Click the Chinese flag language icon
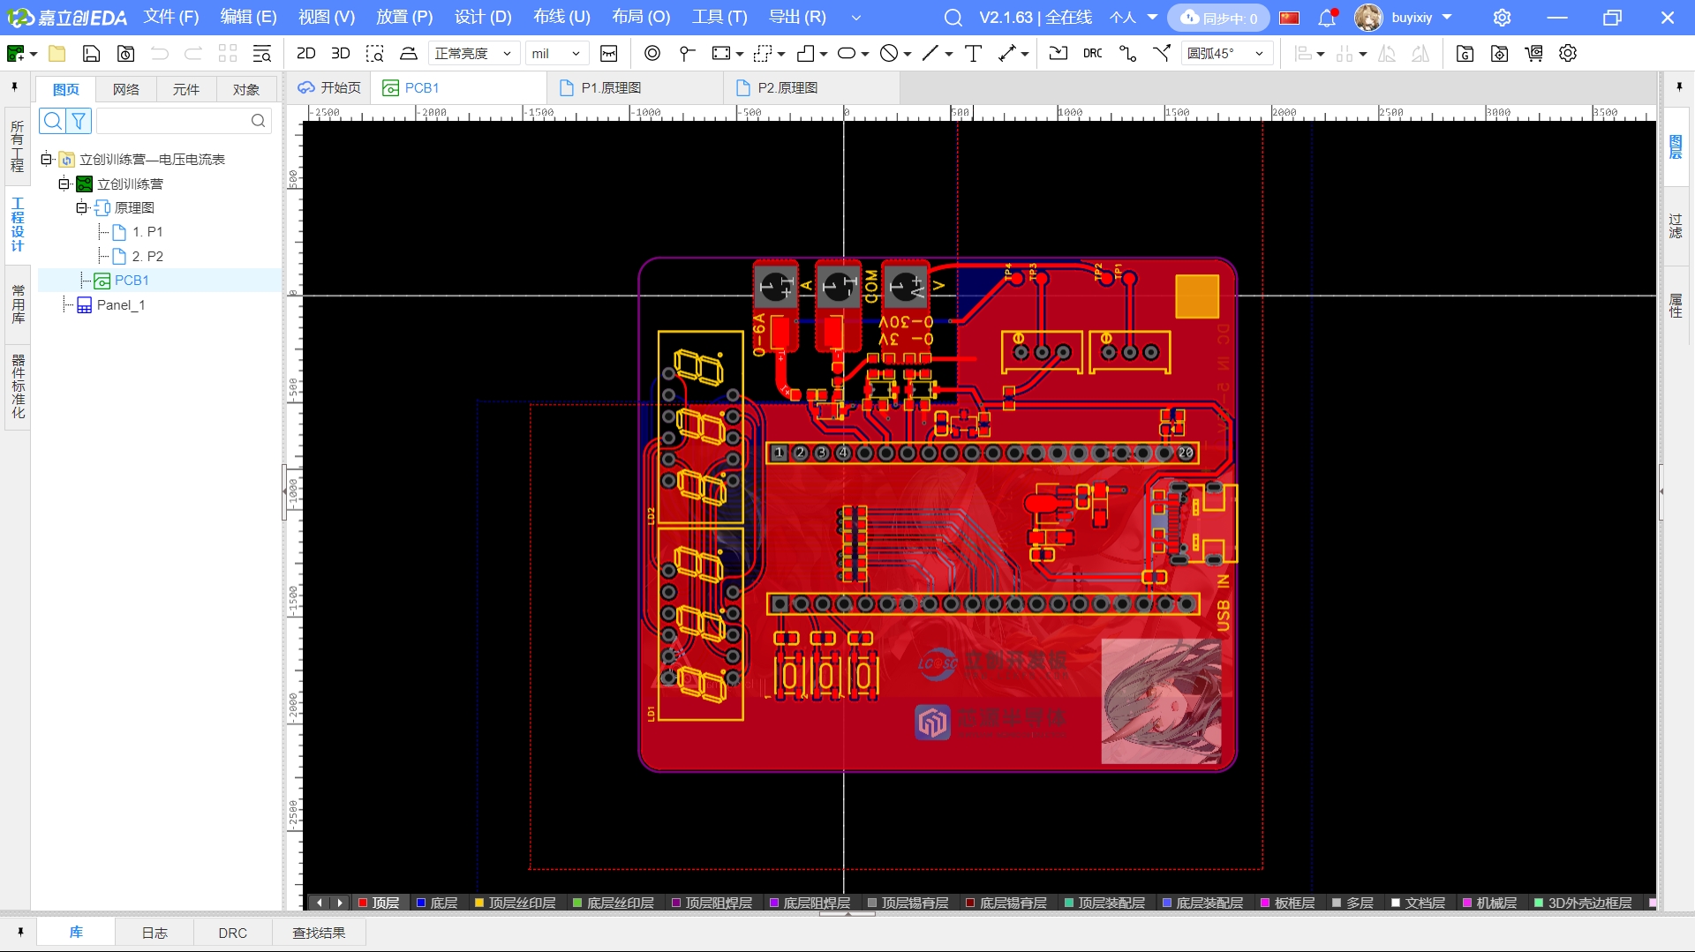The width and height of the screenshot is (1695, 952). (1290, 18)
